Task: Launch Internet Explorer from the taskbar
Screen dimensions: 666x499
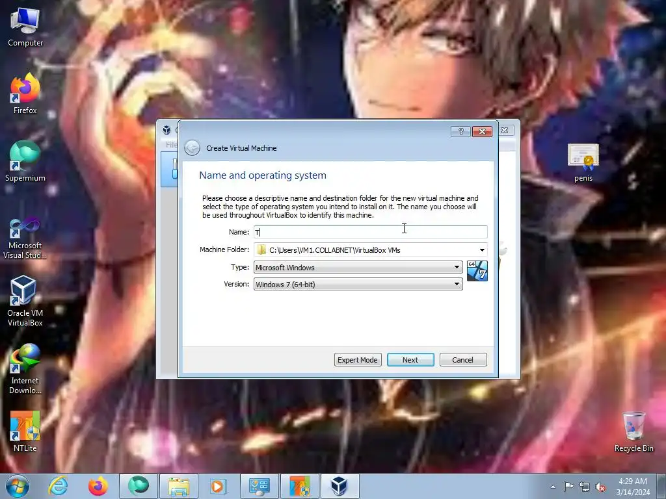Action: [58, 486]
